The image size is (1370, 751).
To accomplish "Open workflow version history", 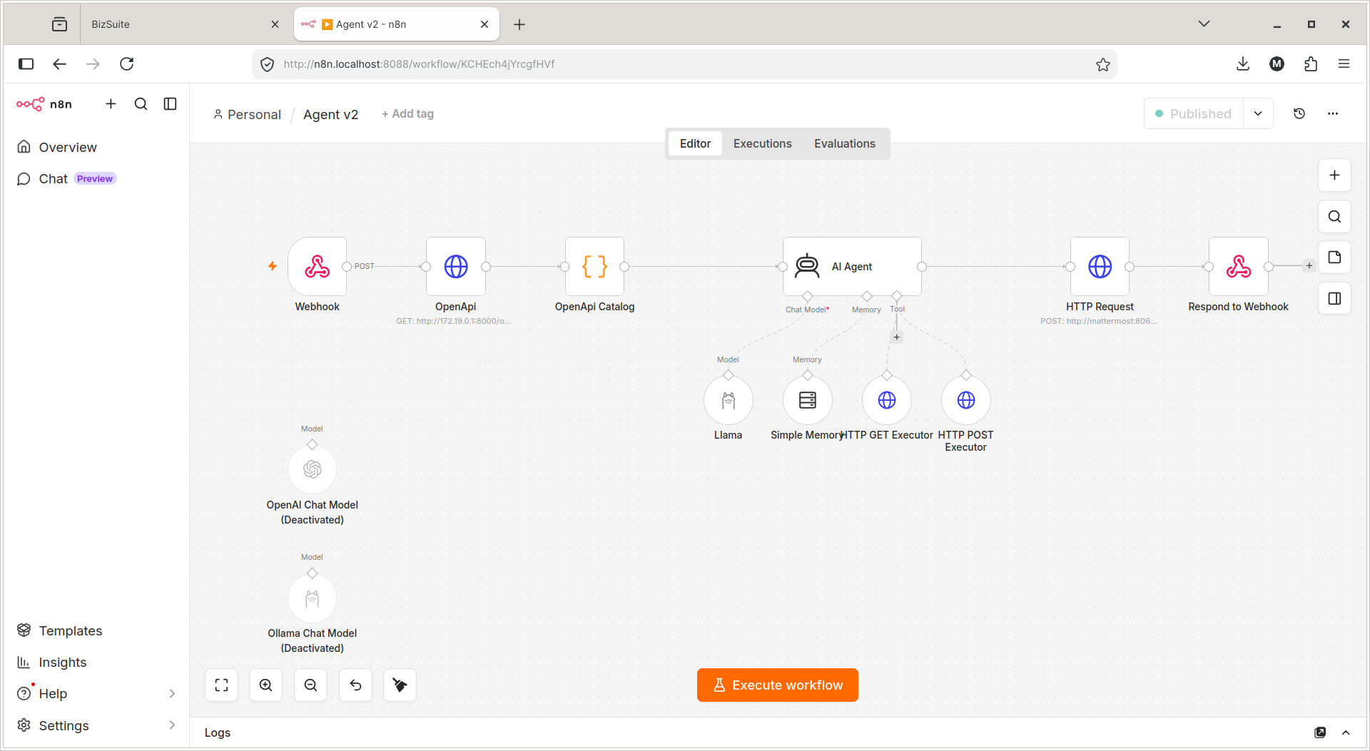I will click(1299, 113).
